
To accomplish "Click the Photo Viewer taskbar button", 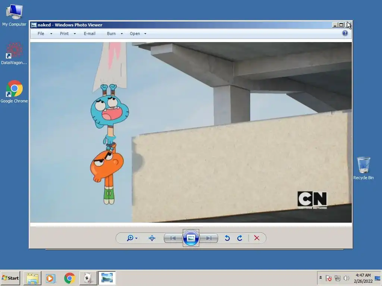I will coord(107,278).
